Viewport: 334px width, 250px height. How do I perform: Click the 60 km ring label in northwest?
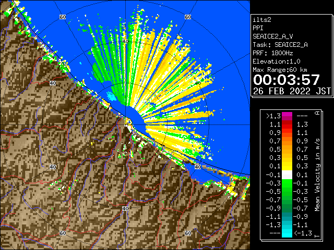tap(63, 17)
